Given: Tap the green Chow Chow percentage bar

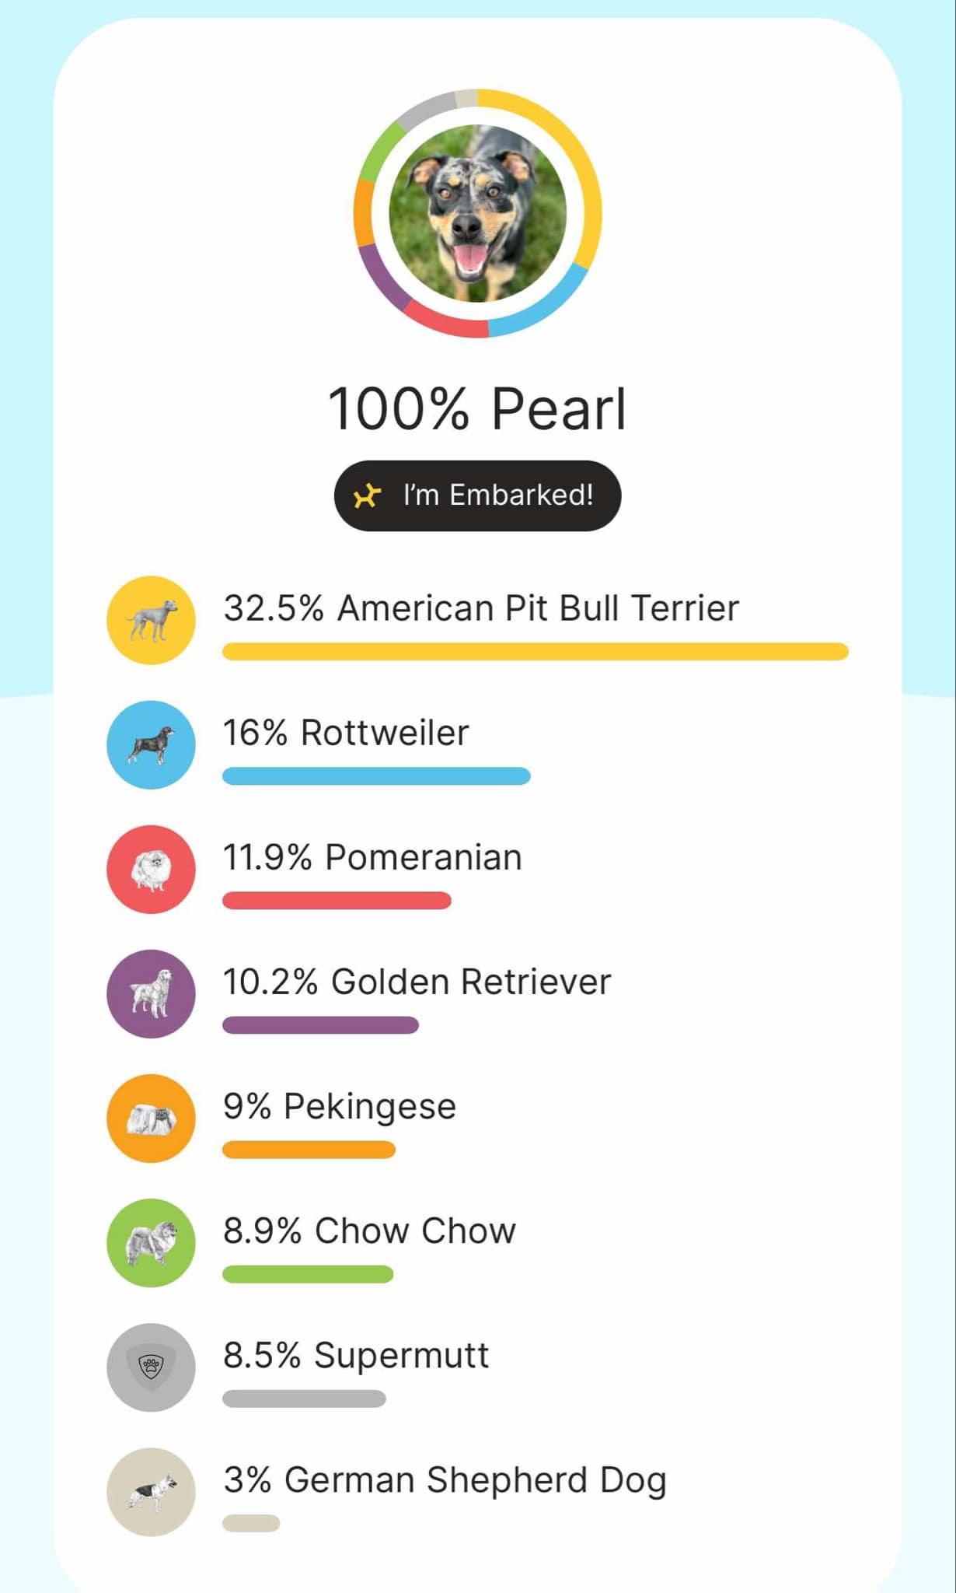Looking at the screenshot, I should click(308, 1273).
